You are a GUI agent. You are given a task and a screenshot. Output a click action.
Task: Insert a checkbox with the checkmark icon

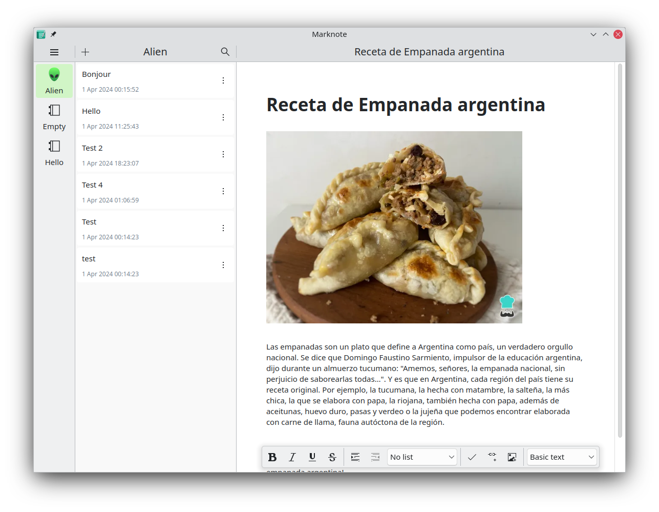pyautogui.click(x=472, y=457)
